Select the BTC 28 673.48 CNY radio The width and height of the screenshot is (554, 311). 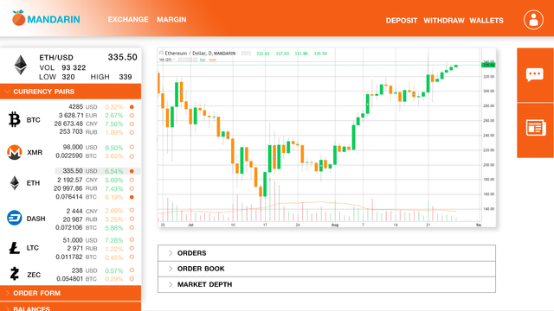pyautogui.click(x=132, y=124)
